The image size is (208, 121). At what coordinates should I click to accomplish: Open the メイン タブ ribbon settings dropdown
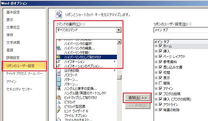coord(181,30)
